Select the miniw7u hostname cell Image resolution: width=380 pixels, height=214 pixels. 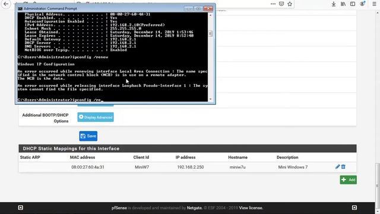pos(237,167)
